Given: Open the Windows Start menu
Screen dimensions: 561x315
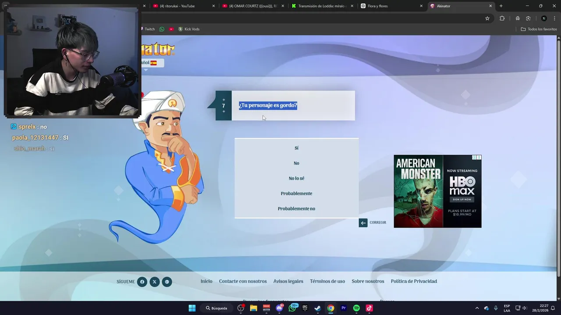Looking at the screenshot, I should pos(192,308).
